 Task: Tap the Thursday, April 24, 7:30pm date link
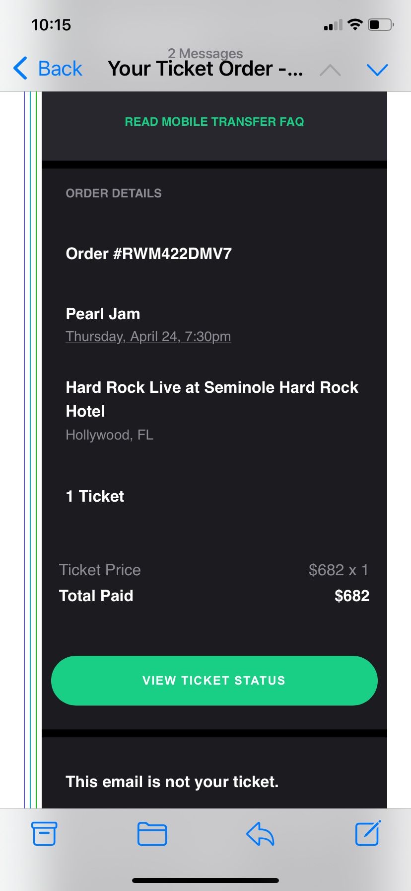pos(148,337)
